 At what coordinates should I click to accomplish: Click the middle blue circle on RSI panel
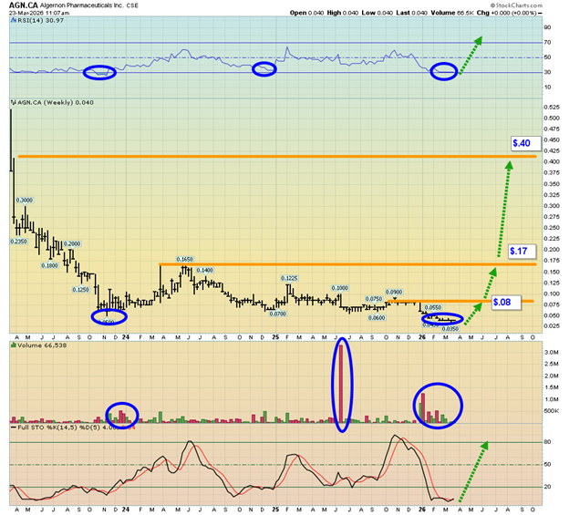264,68
